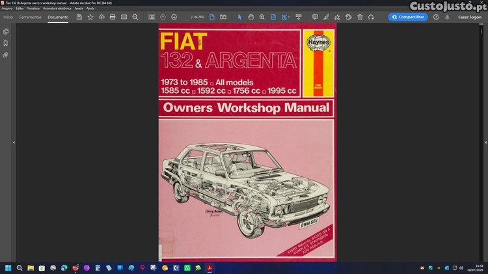
Task: Add document to favorites with star icon
Action: (x=90, y=17)
